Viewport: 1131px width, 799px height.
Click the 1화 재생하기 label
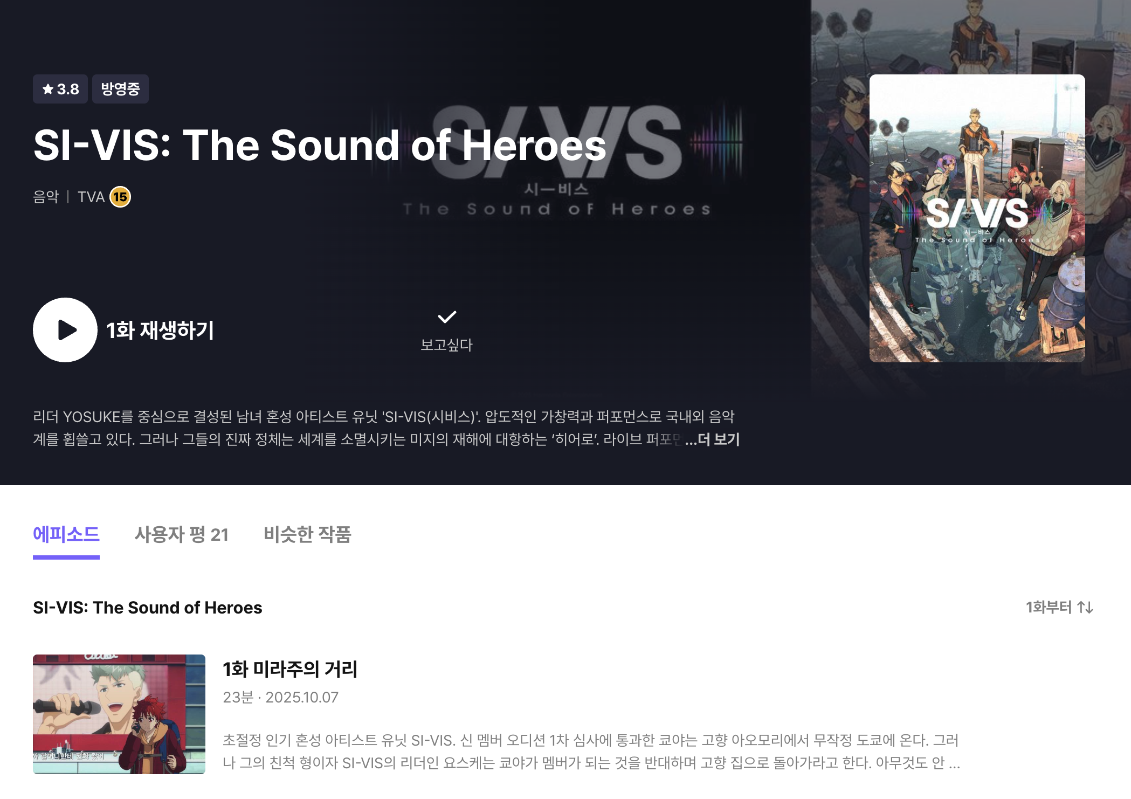[x=160, y=330]
